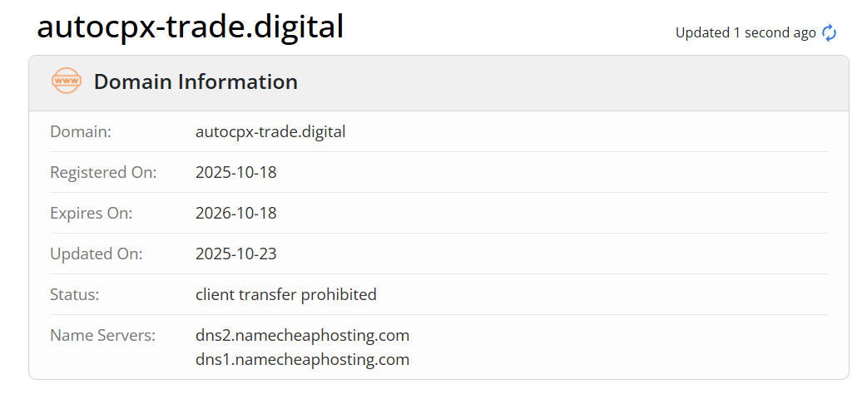Click the dns1.namecheaphosting.com name server
This screenshot has width=857, height=394.
tap(302, 359)
